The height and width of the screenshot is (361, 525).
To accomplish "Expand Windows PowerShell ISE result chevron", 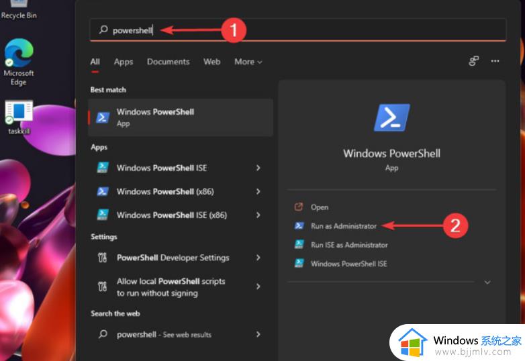I will click(x=258, y=168).
